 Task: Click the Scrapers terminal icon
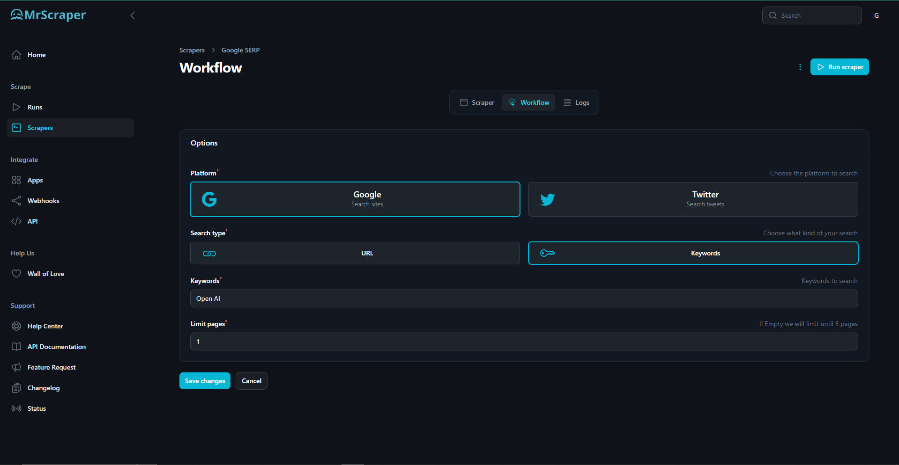(x=16, y=128)
